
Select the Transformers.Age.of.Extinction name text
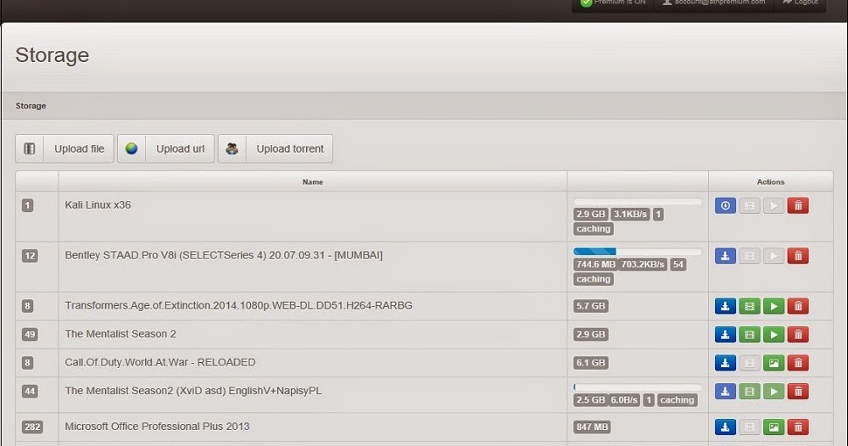(x=238, y=305)
